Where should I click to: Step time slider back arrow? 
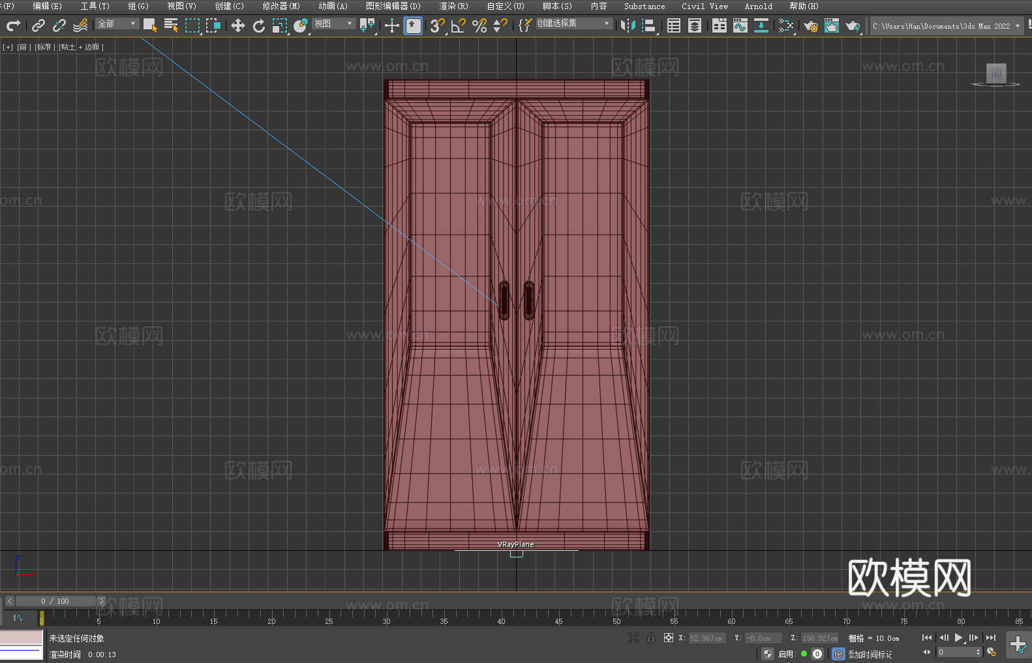pos(10,601)
